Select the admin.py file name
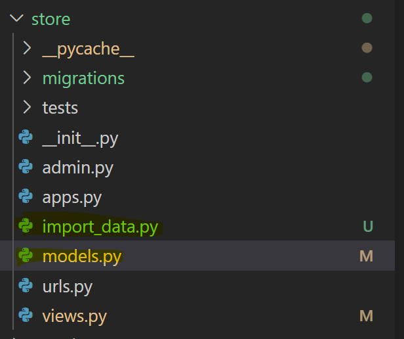 pyautogui.click(x=77, y=168)
